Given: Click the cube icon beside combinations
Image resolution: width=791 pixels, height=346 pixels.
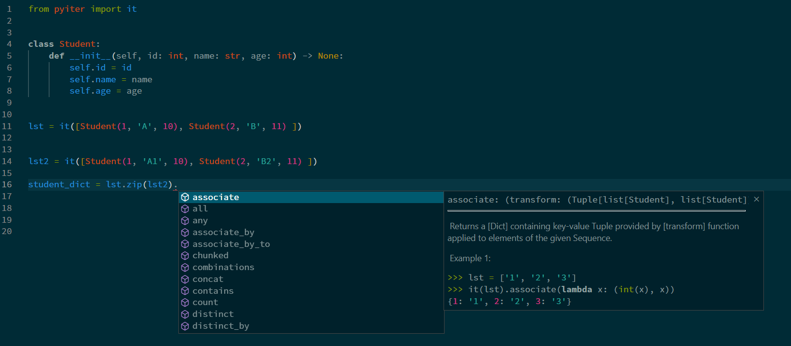Looking at the screenshot, I should (x=185, y=268).
